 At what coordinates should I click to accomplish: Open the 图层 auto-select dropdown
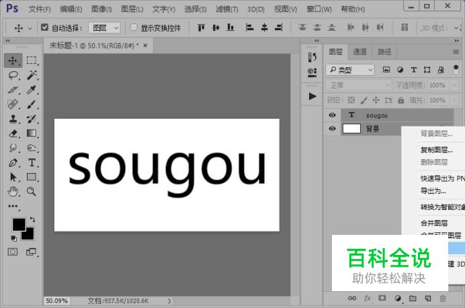click(104, 28)
